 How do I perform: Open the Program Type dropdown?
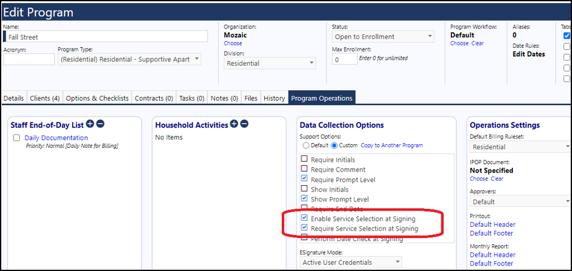(129, 60)
